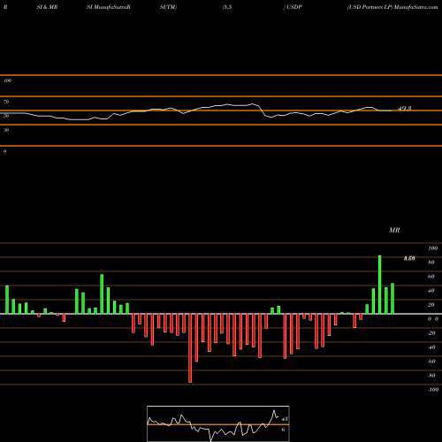Click the 'MR' panel label

pos(394,230)
